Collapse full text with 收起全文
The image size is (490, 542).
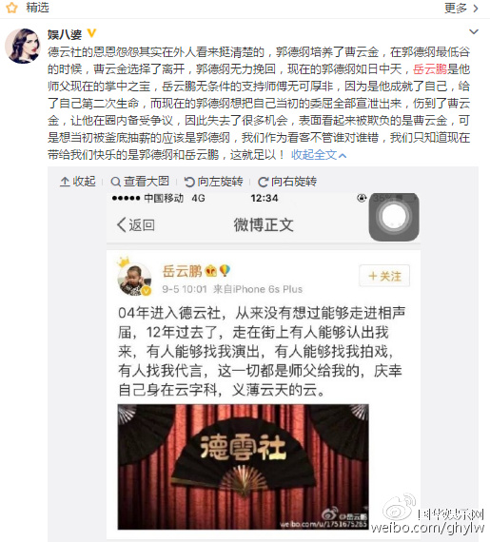point(319,154)
